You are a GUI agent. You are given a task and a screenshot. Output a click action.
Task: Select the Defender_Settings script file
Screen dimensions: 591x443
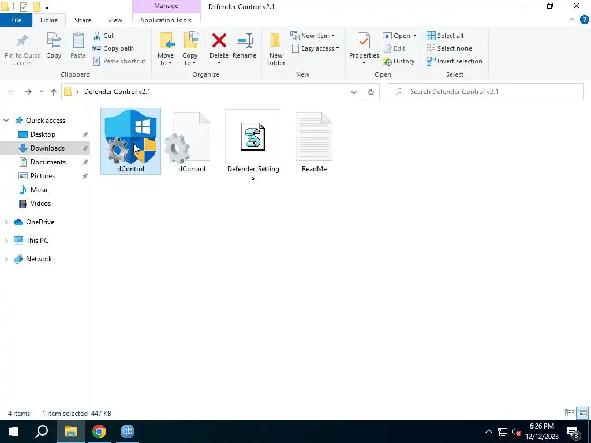(253, 146)
